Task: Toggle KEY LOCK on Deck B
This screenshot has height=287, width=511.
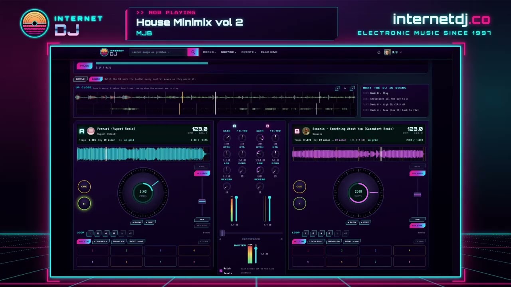Action: [417, 173]
